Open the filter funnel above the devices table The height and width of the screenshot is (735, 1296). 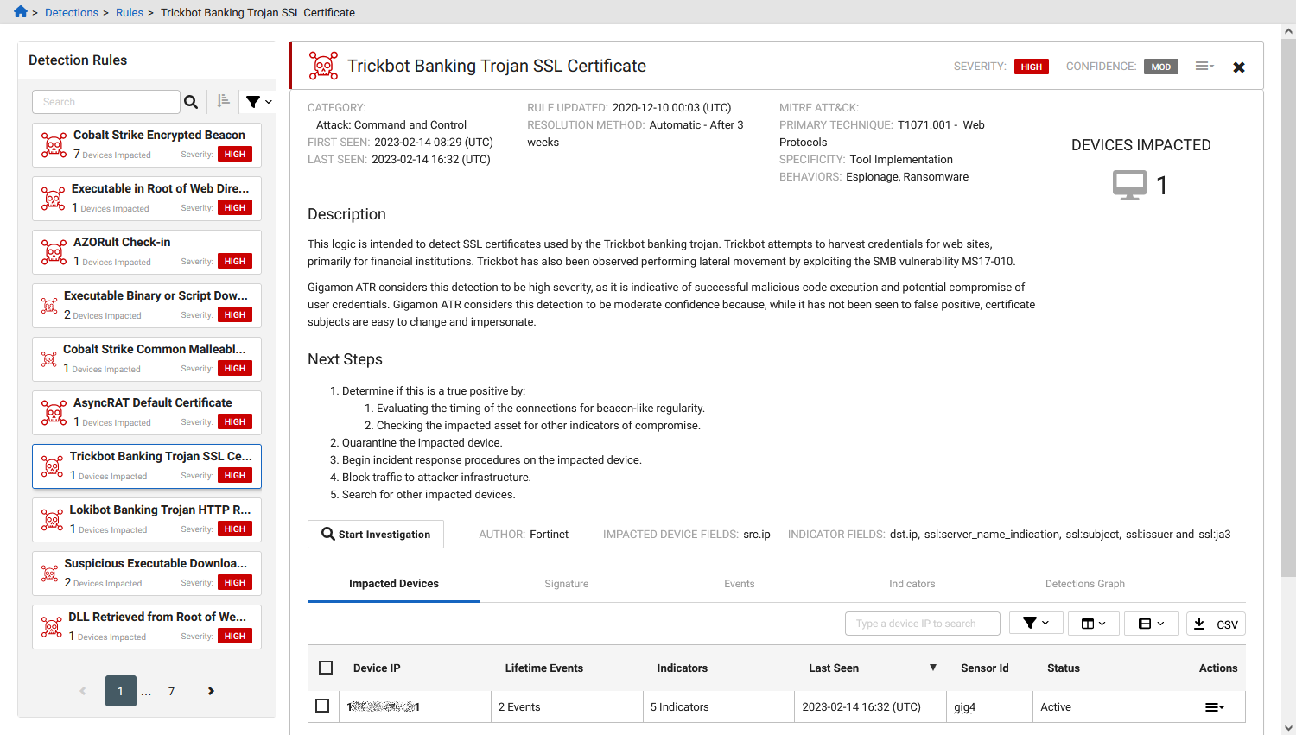[x=1031, y=623]
